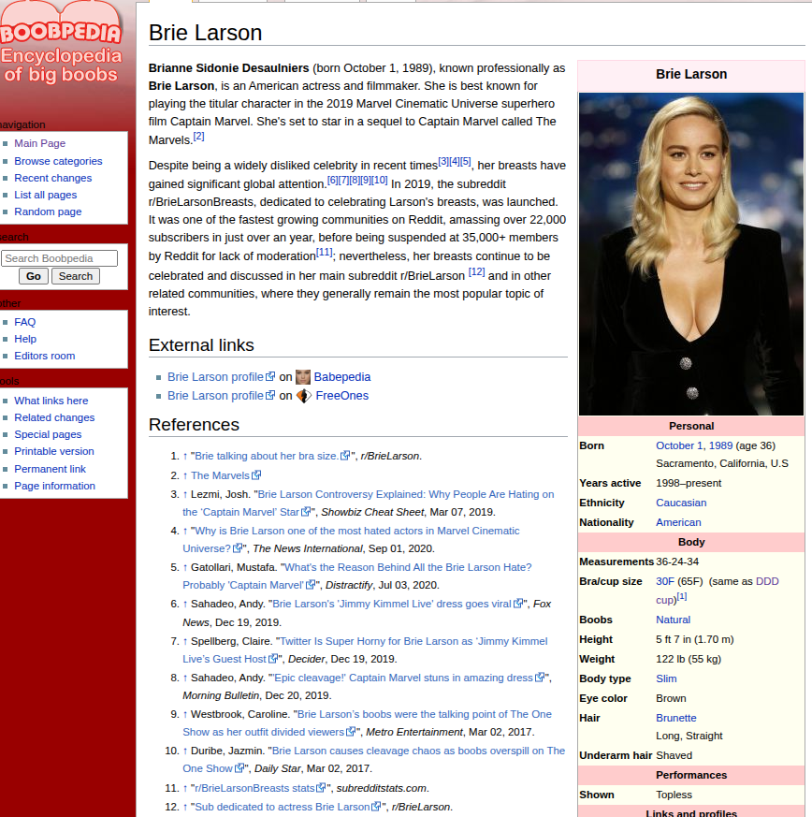Open The Marvels reference link
812x817 pixels.
click(220, 475)
